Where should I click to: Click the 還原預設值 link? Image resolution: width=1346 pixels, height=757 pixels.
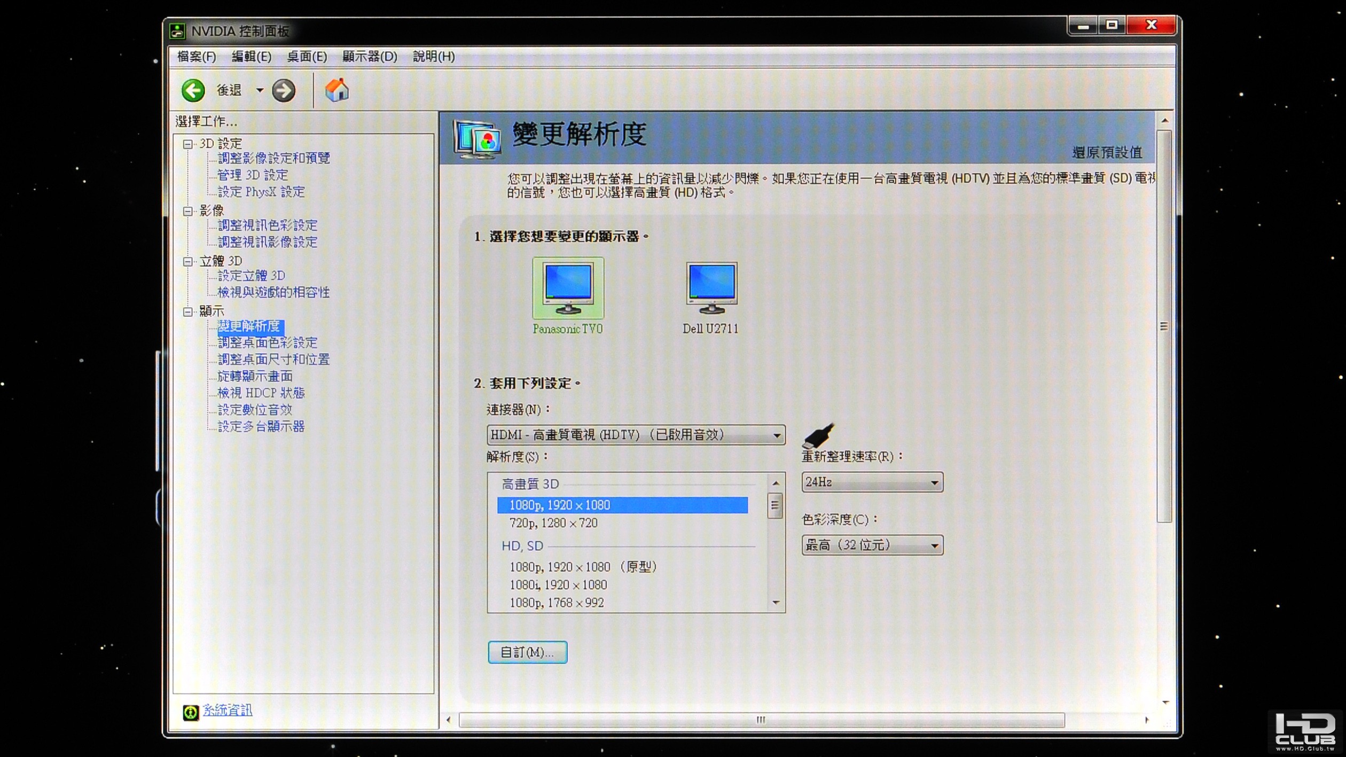click(x=1107, y=153)
